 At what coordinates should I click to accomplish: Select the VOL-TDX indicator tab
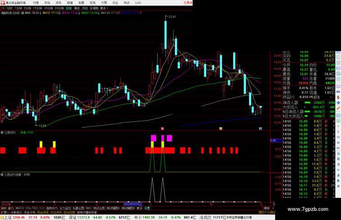coord(32,208)
